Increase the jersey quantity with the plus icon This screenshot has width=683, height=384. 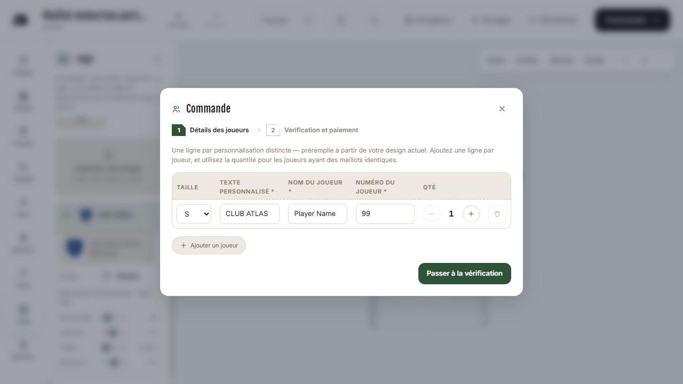click(471, 214)
